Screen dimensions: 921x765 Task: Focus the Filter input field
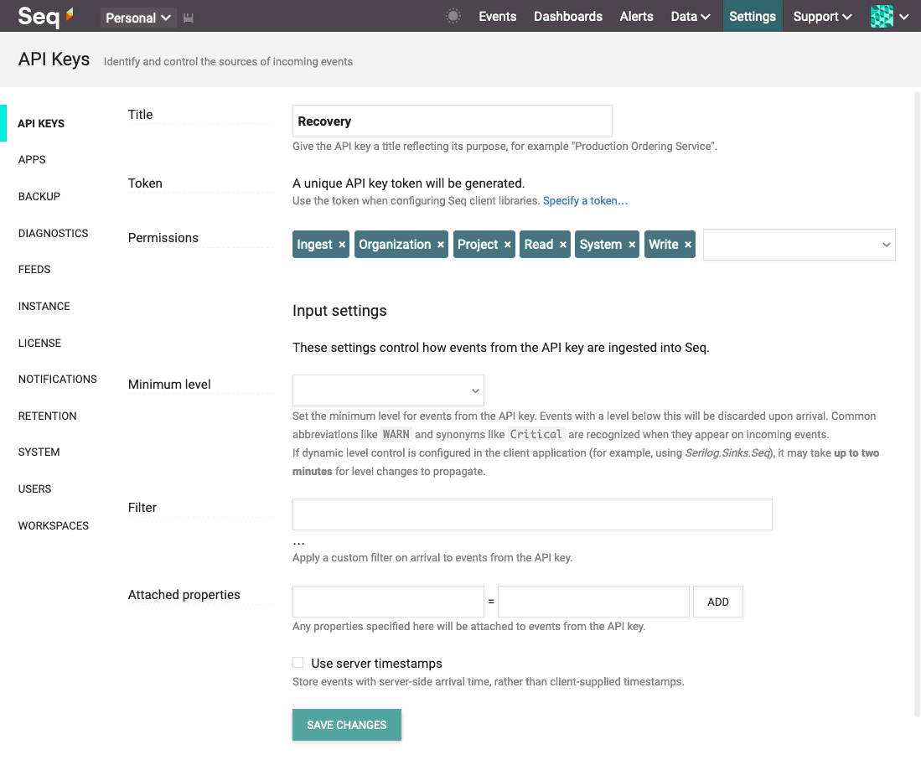click(532, 514)
